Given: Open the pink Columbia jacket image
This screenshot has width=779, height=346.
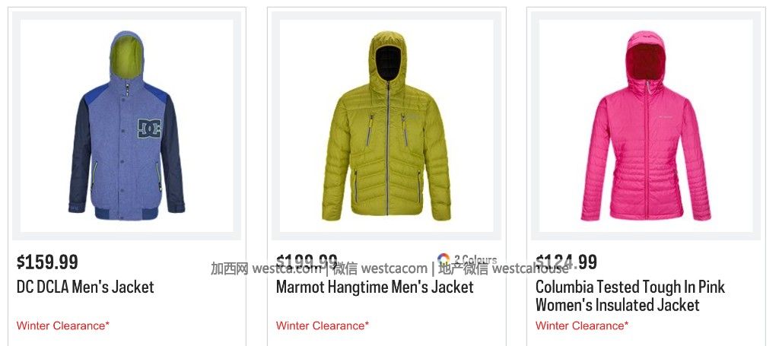Looking at the screenshot, I should click(x=646, y=125).
